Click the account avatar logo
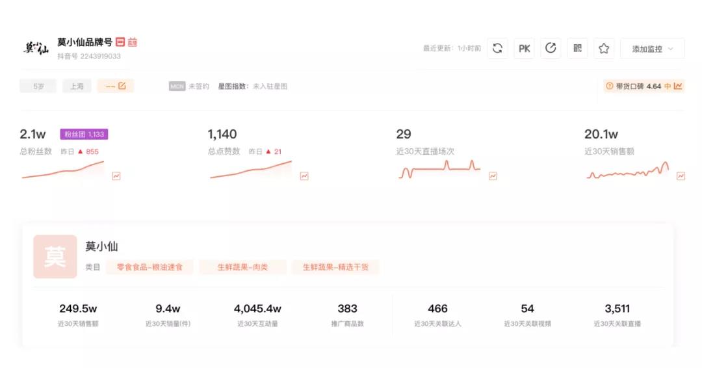This screenshot has width=702, height=368. point(36,47)
